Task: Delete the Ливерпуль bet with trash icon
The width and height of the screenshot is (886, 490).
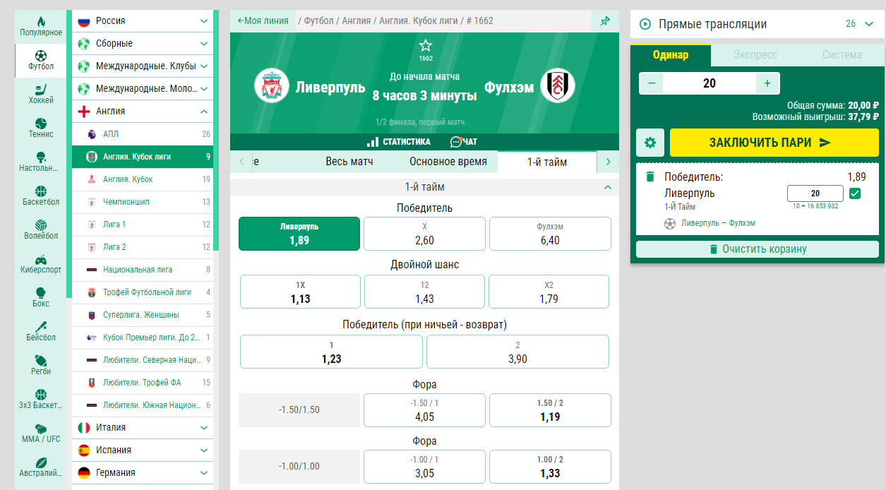Action: coord(650,177)
